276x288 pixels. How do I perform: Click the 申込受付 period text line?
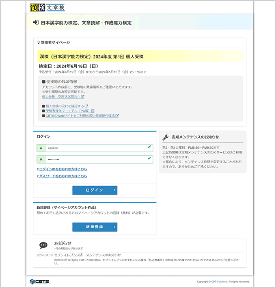[x=93, y=72]
